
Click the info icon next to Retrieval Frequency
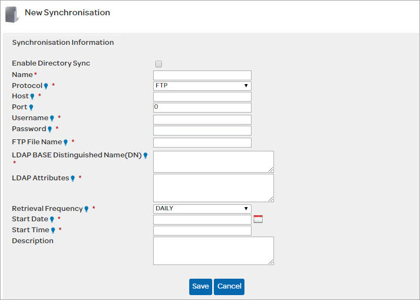point(86,209)
